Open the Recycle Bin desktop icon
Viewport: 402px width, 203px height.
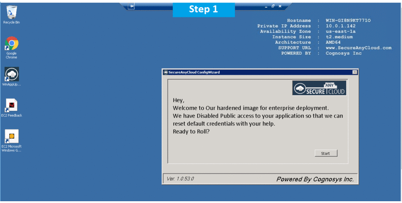(x=11, y=13)
